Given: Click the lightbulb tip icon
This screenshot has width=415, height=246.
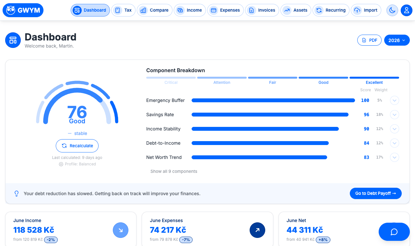Looking at the screenshot, I should [17, 194].
